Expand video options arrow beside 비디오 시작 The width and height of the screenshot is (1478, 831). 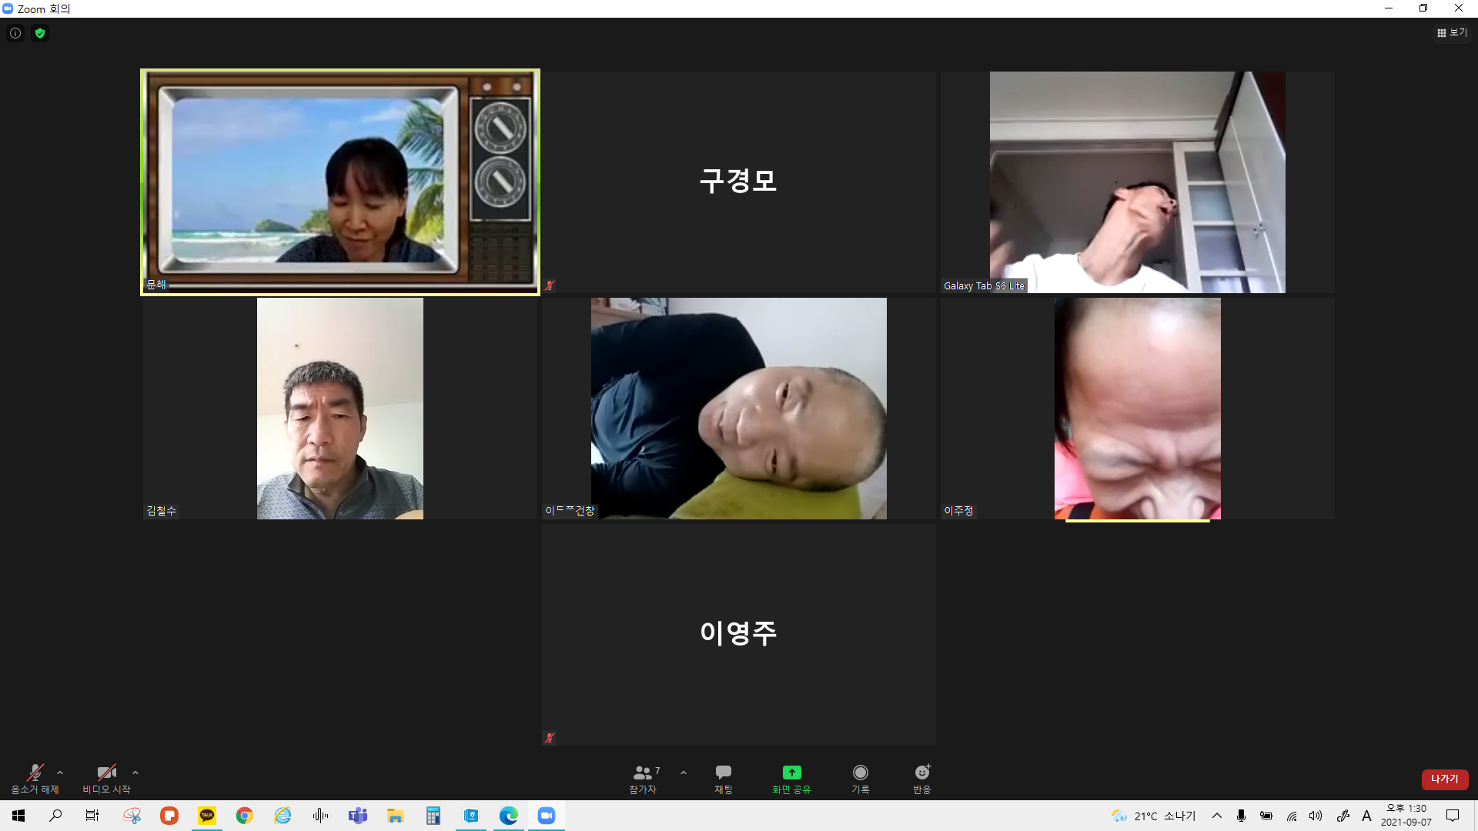click(x=135, y=773)
